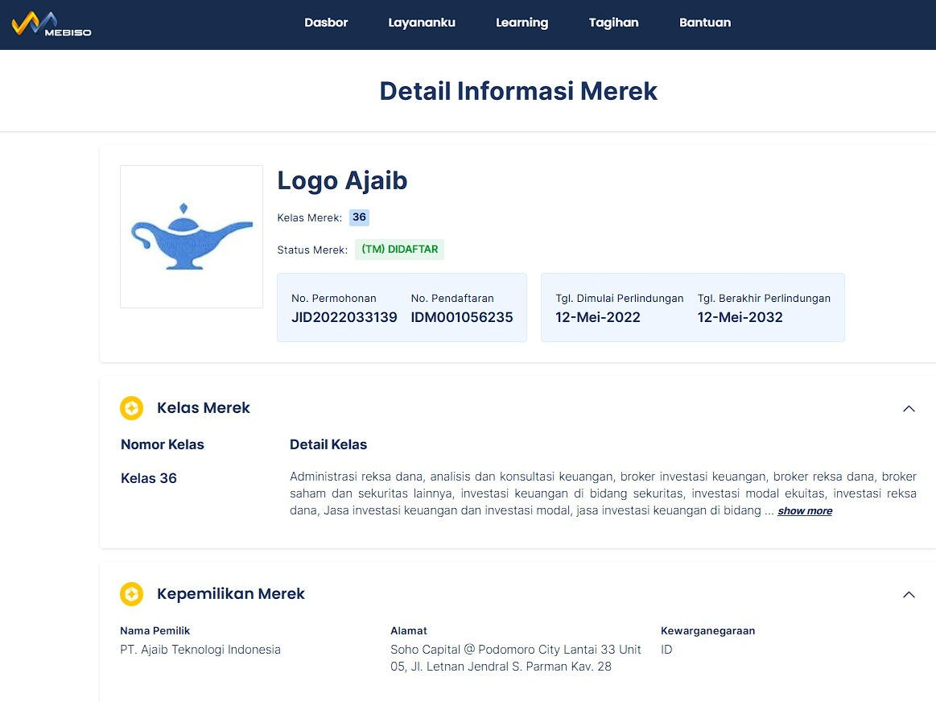Click the No. Permohonan label
This screenshot has height=702, width=936.
pos(334,299)
